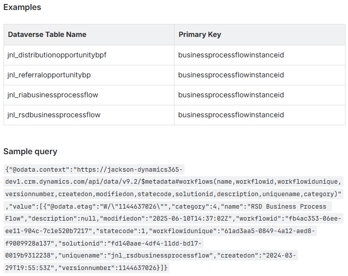
Task: Click the Examples heading
Action: 22,7
